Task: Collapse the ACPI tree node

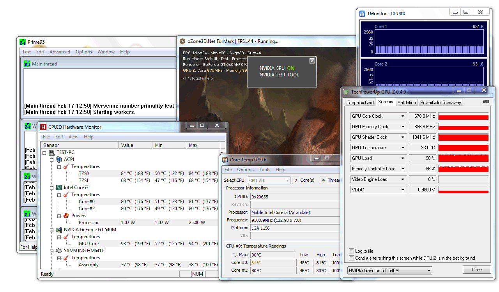Action: tap(52, 159)
